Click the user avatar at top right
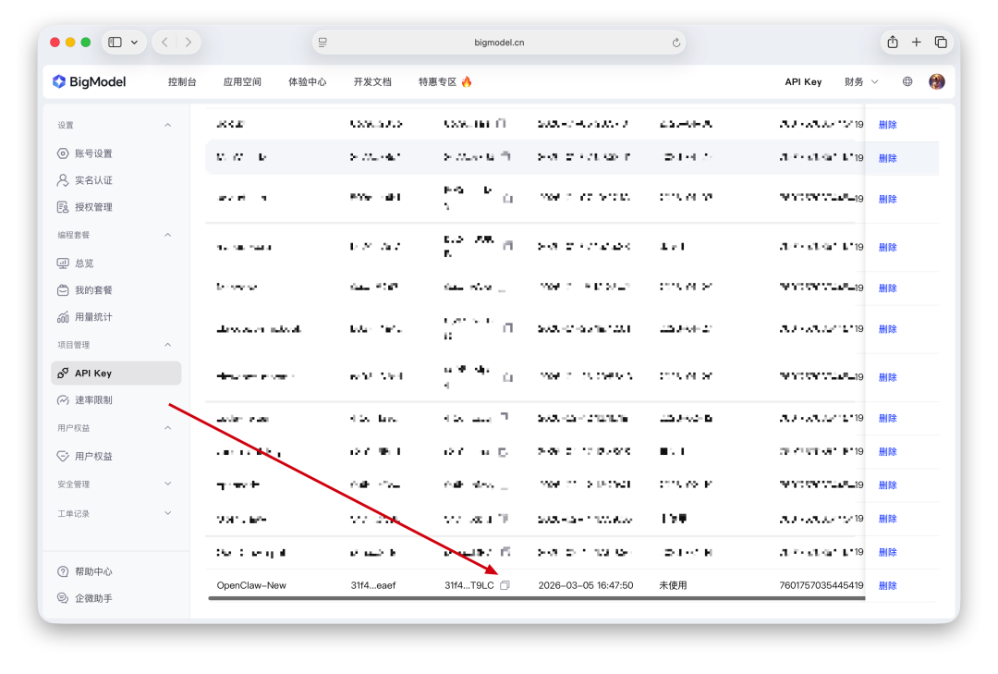Viewport: 998px width, 674px height. [936, 81]
